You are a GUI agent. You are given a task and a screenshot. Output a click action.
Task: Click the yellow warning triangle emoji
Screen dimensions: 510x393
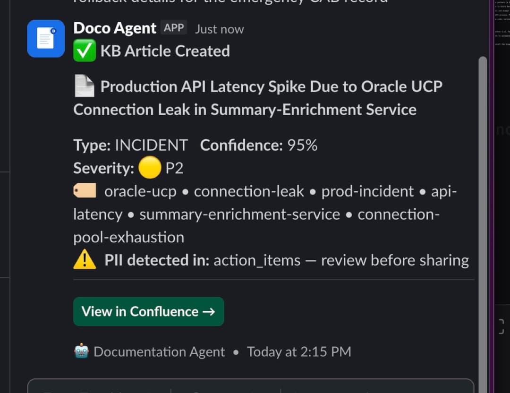pyautogui.click(x=85, y=259)
